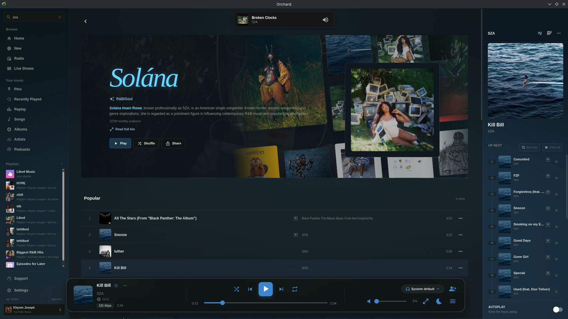This screenshot has height=319, width=568.
Task: Open more options beside Kill Bill title
Action: point(125,285)
